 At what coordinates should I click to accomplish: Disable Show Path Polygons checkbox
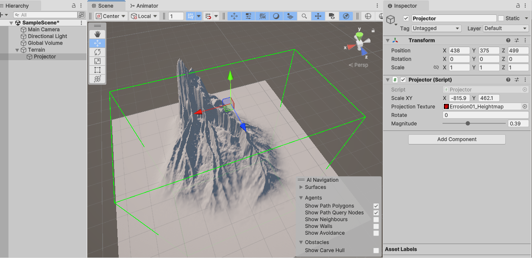[376, 206]
